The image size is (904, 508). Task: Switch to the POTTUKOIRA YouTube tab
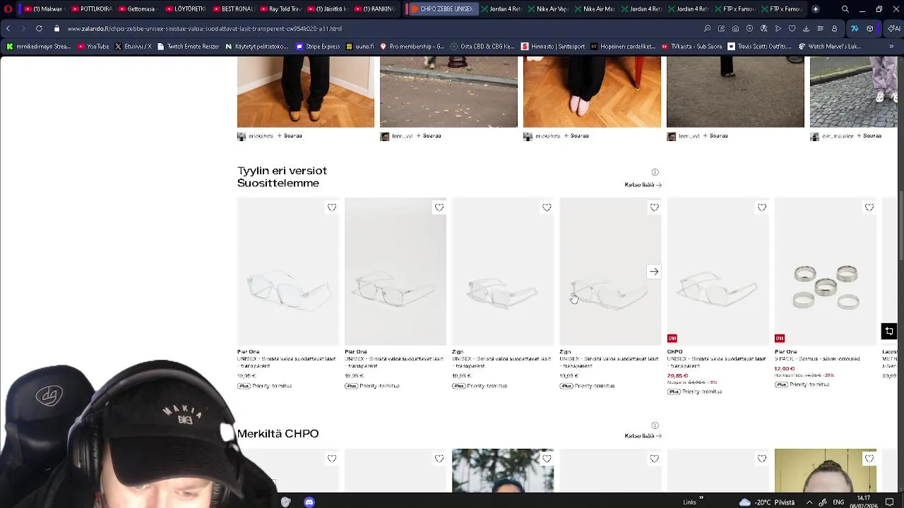(93, 9)
